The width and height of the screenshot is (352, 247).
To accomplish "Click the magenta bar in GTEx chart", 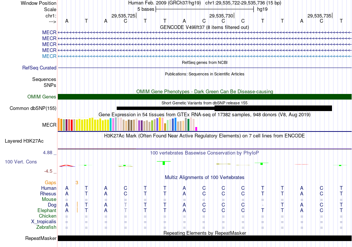I will click(x=196, y=129).
